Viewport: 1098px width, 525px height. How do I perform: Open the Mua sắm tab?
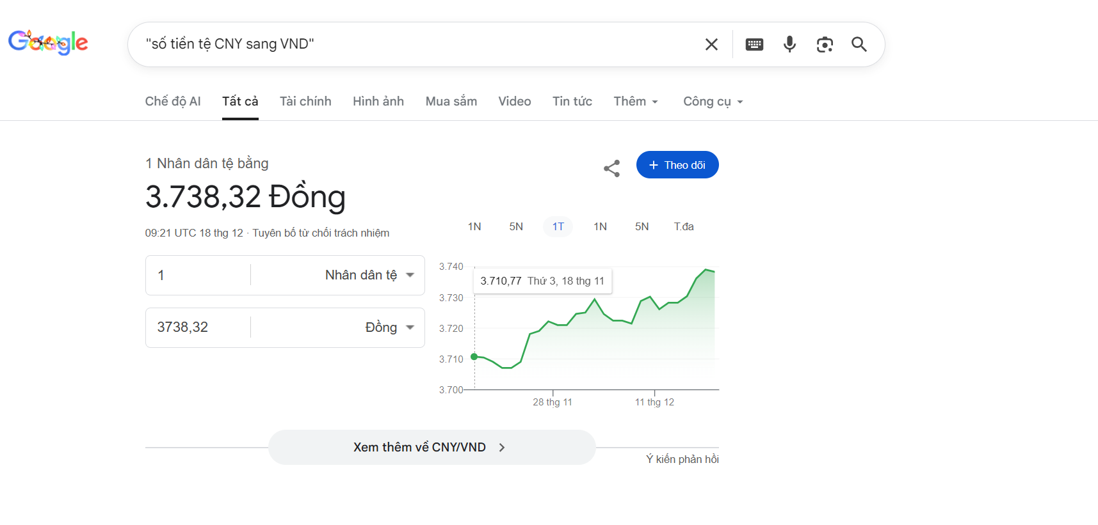[451, 101]
